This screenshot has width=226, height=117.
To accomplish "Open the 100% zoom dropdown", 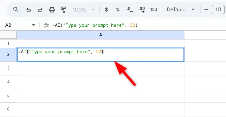I will pos(83,10).
